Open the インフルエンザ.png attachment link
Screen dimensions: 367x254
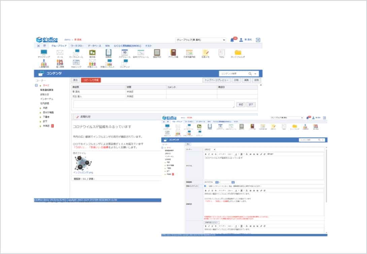coord(83,172)
